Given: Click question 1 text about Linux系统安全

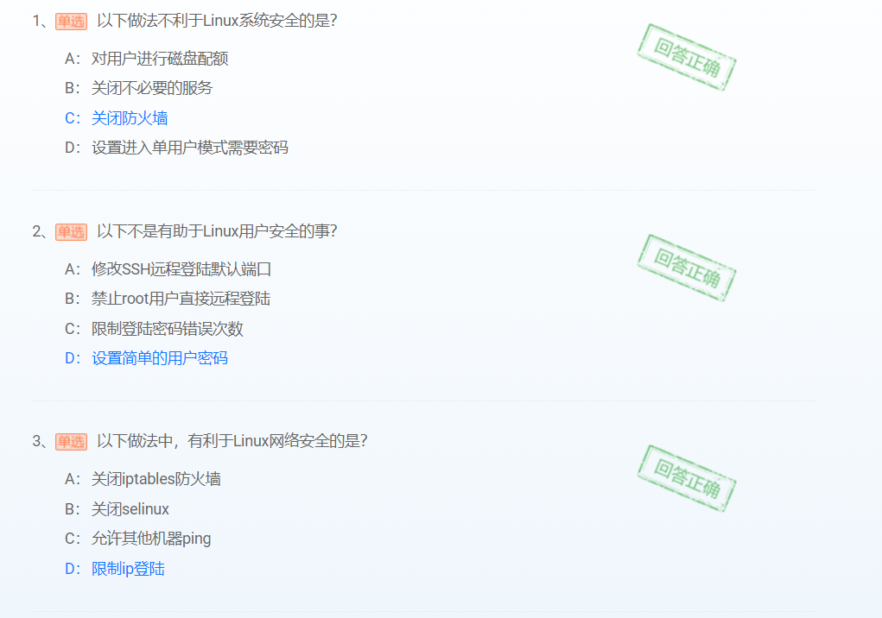Looking at the screenshot, I should tap(217, 21).
